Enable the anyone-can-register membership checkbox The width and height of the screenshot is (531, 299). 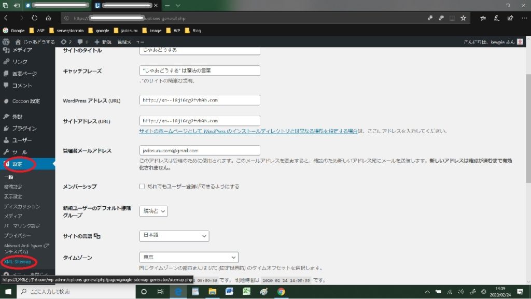click(142, 186)
